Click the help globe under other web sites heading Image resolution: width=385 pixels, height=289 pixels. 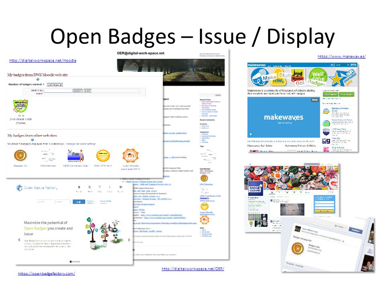[x=32, y=140]
